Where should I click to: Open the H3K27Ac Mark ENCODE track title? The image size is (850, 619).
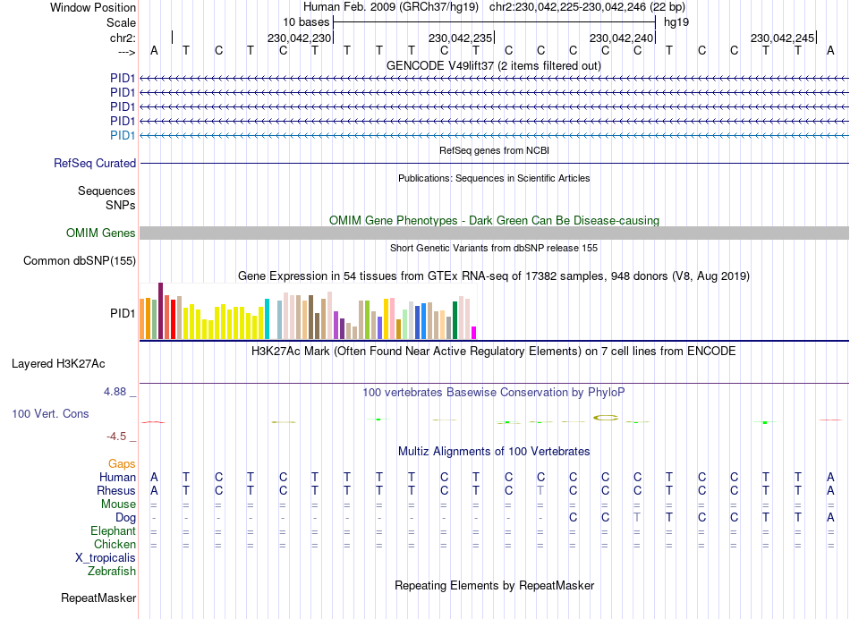(494, 352)
